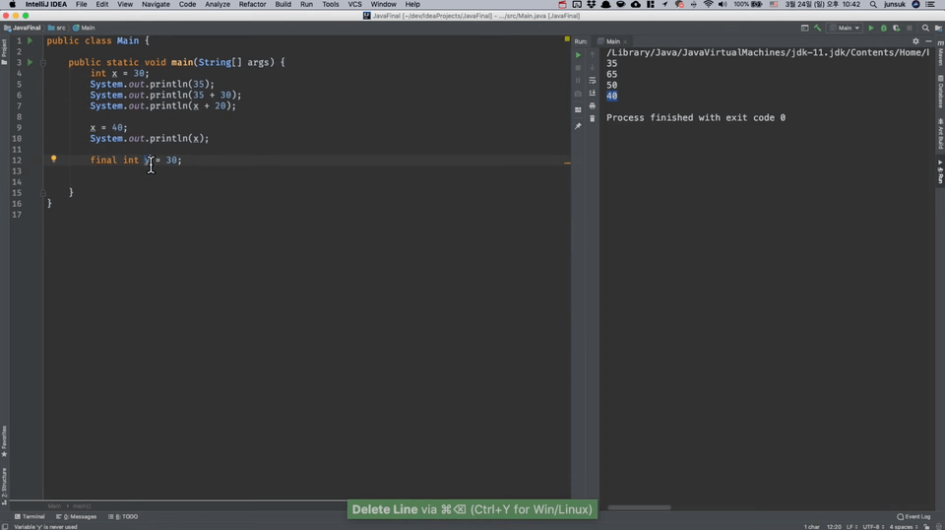
Task: Open macOS Spotlight search in menu bar
Action: coord(873,4)
